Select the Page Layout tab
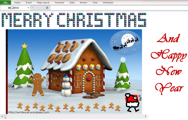Image resolution: width=188 pixels, height=120 pixels. point(43,3)
